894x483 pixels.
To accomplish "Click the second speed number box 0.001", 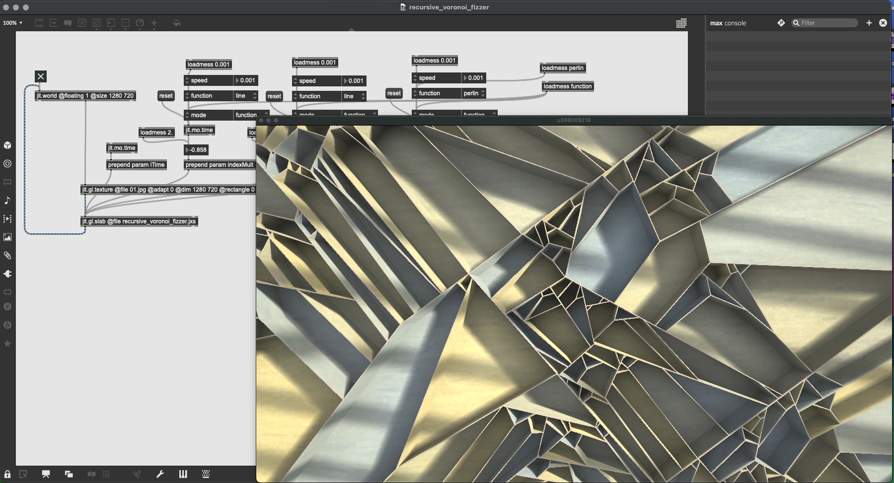I will point(354,81).
